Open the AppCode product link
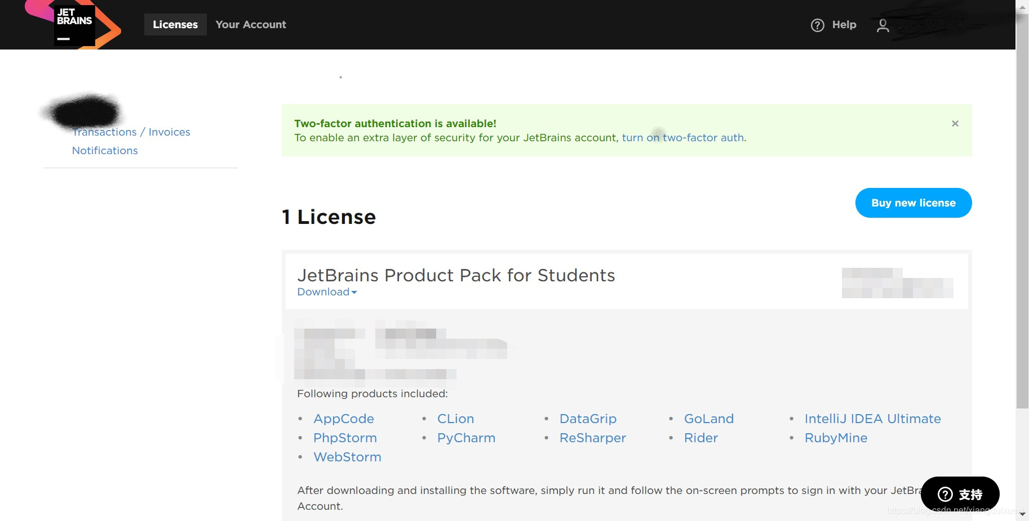 344,419
